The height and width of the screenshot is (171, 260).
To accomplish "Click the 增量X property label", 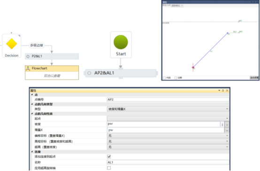I will 38,130.
